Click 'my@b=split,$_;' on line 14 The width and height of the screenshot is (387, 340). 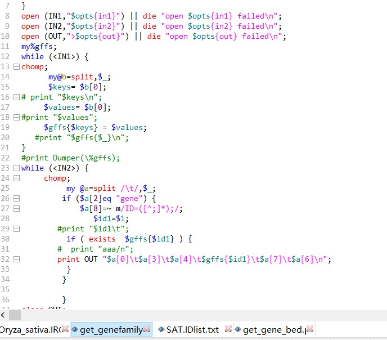point(79,77)
